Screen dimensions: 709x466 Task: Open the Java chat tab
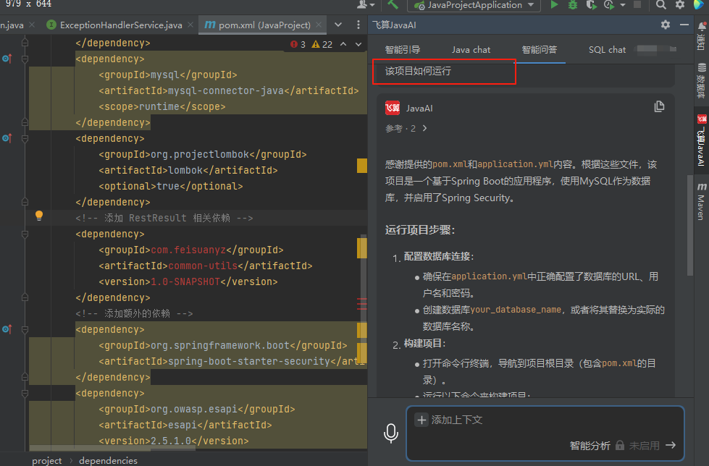click(471, 50)
